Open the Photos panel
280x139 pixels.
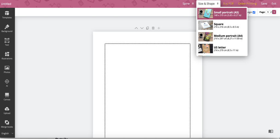[7, 69]
